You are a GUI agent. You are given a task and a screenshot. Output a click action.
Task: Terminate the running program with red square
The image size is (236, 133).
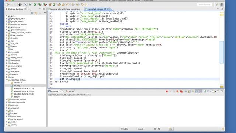click(x=167, y=91)
